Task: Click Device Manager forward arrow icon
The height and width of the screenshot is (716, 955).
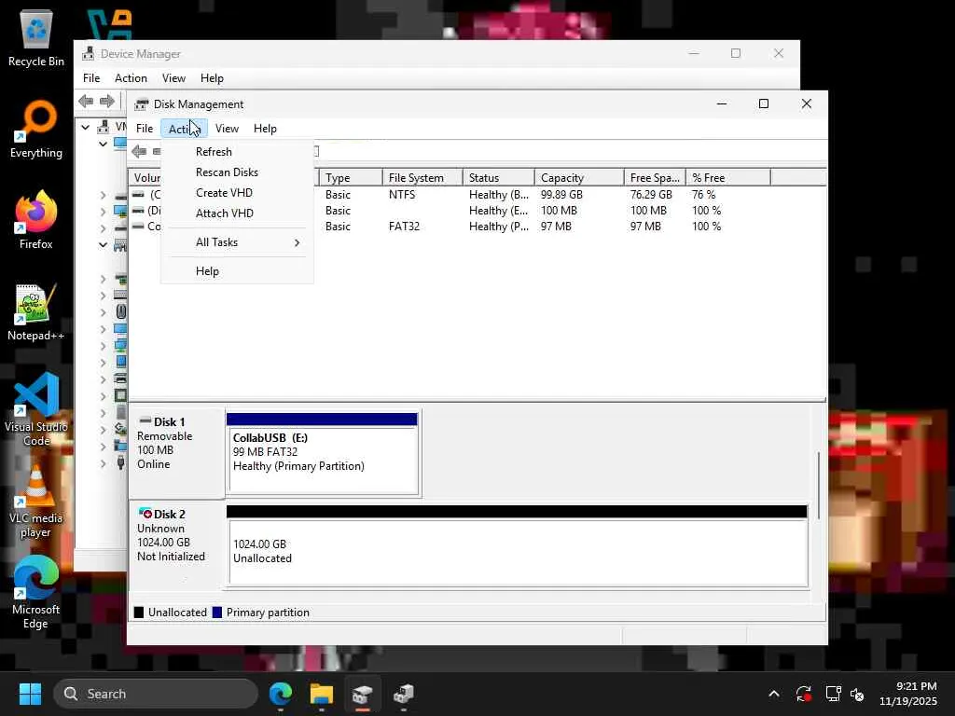Action: (107, 101)
